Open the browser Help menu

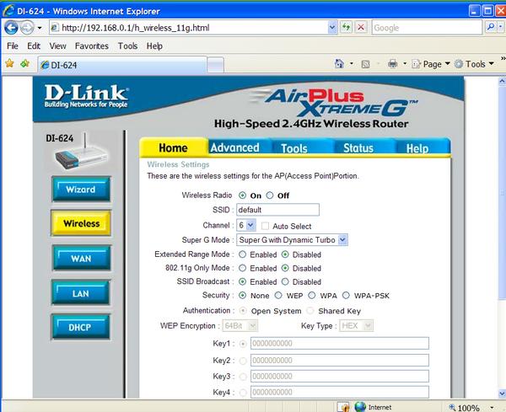point(154,46)
